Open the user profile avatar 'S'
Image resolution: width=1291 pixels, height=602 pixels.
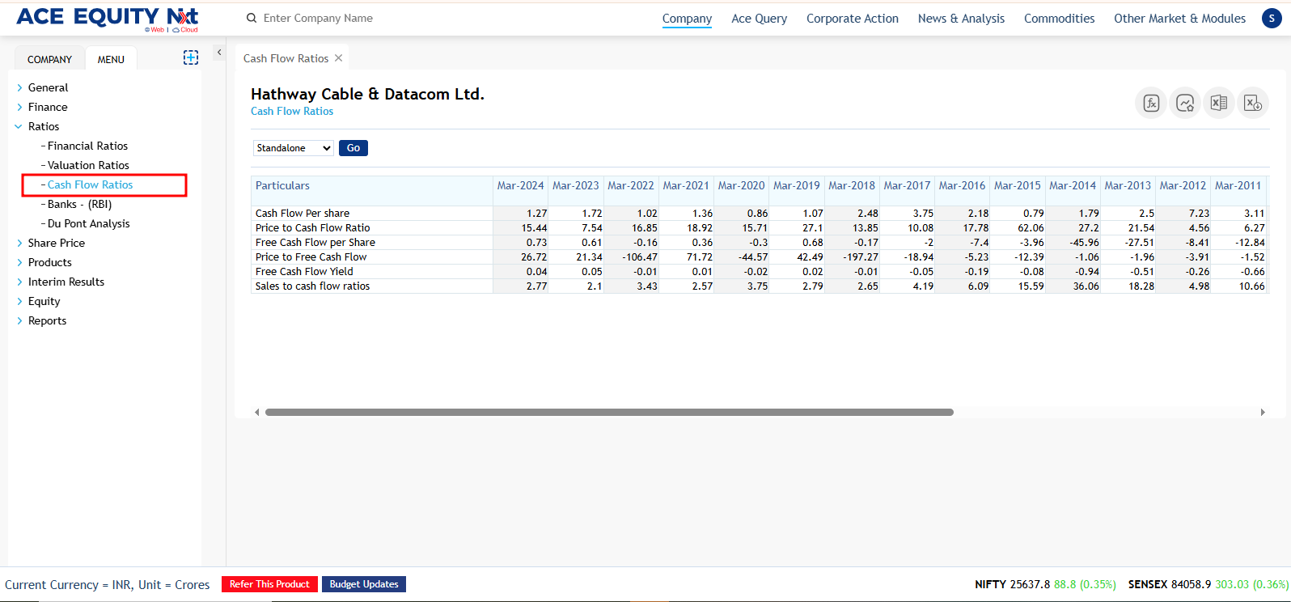click(1272, 19)
